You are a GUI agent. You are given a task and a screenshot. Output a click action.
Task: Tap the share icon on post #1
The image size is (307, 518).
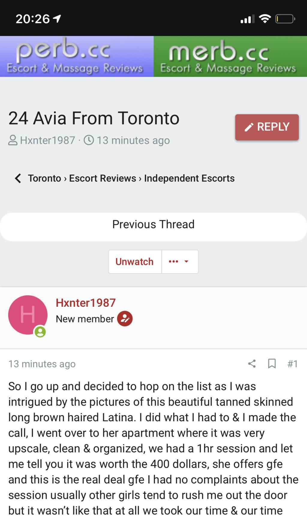coord(252,364)
